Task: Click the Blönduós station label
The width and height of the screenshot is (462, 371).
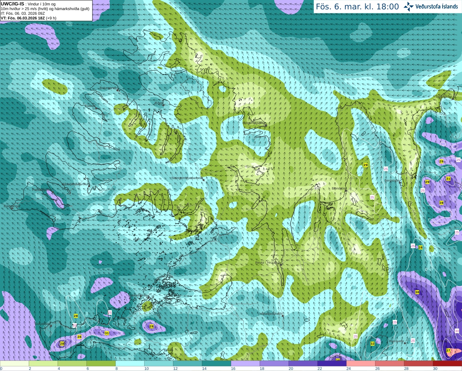Action: tap(339, 188)
